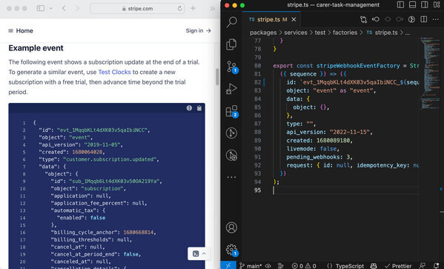Open the Manage gear menu
444x269 pixels.
point(231,250)
